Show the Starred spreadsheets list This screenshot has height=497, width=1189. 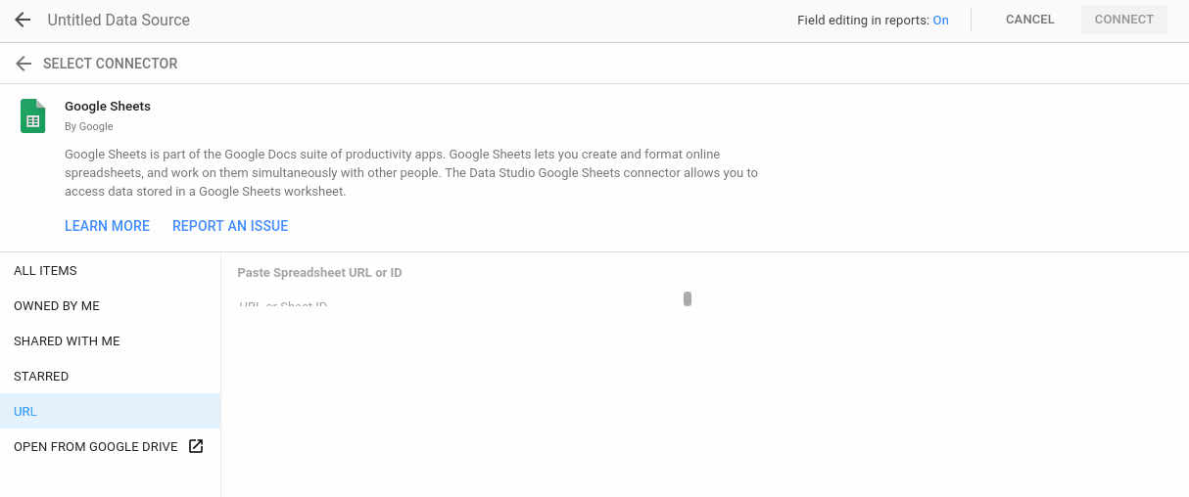coord(41,377)
